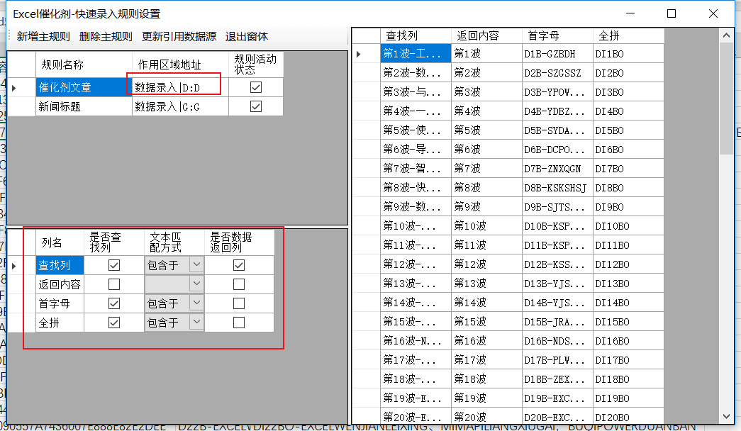Click 首字母 header in data grid
The height and width of the screenshot is (431, 741).
pos(557,36)
